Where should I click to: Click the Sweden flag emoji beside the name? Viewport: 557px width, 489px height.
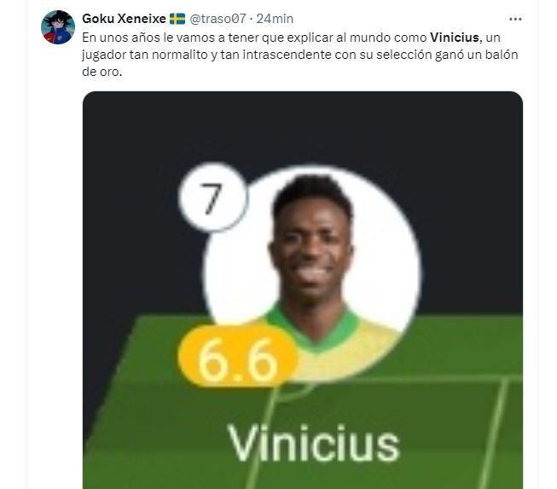point(177,19)
